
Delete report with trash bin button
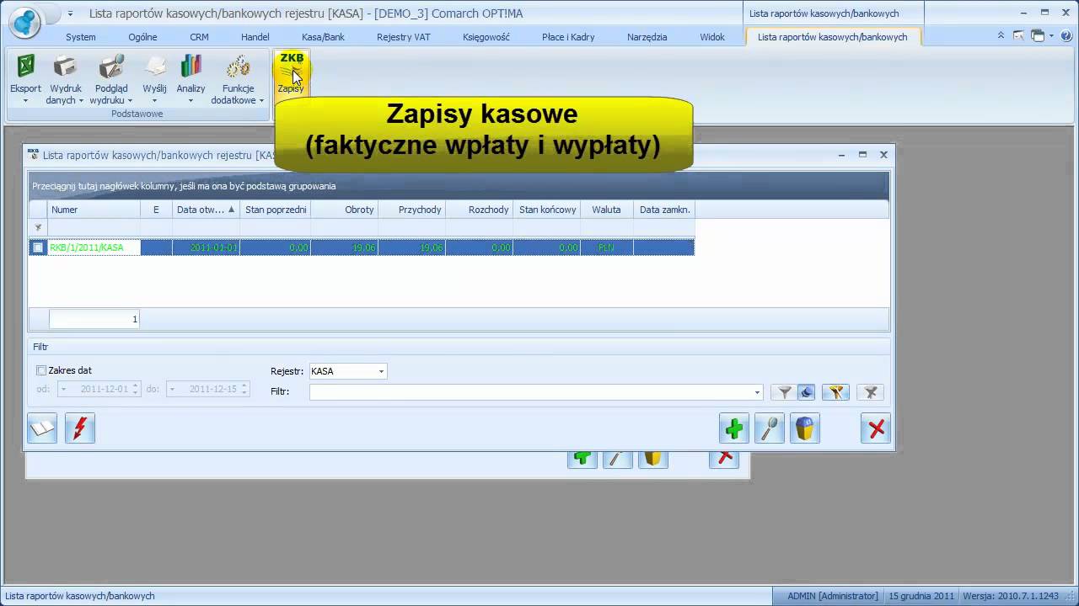point(805,428)
